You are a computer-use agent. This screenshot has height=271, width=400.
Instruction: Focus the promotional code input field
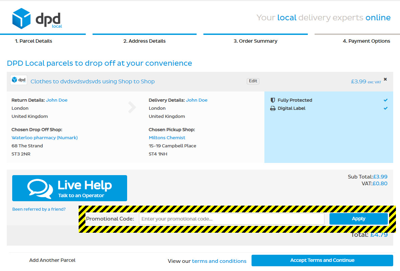coord(232,219)
